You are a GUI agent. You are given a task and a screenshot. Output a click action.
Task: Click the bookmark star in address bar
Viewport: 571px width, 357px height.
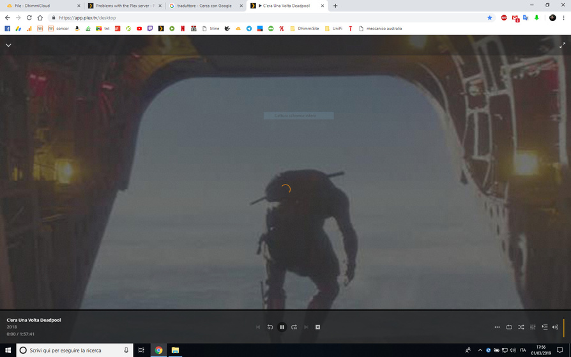pos(490,17)
